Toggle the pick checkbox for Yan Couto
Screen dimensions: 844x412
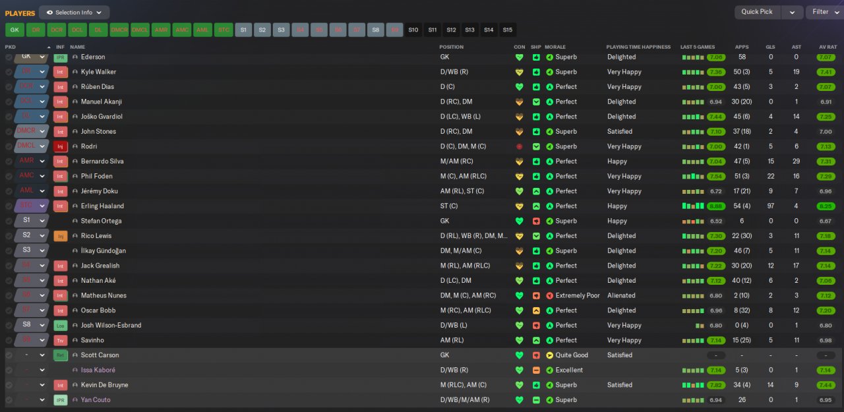tap(9, 400)
